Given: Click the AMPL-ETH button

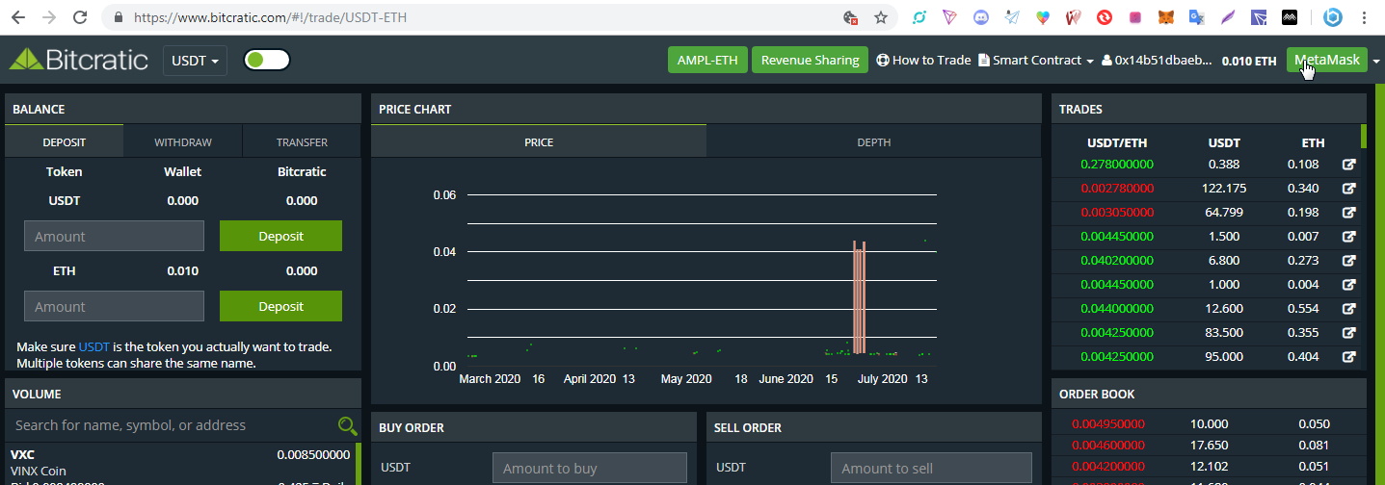Looking at the screenshot, I should click(707, 60).
